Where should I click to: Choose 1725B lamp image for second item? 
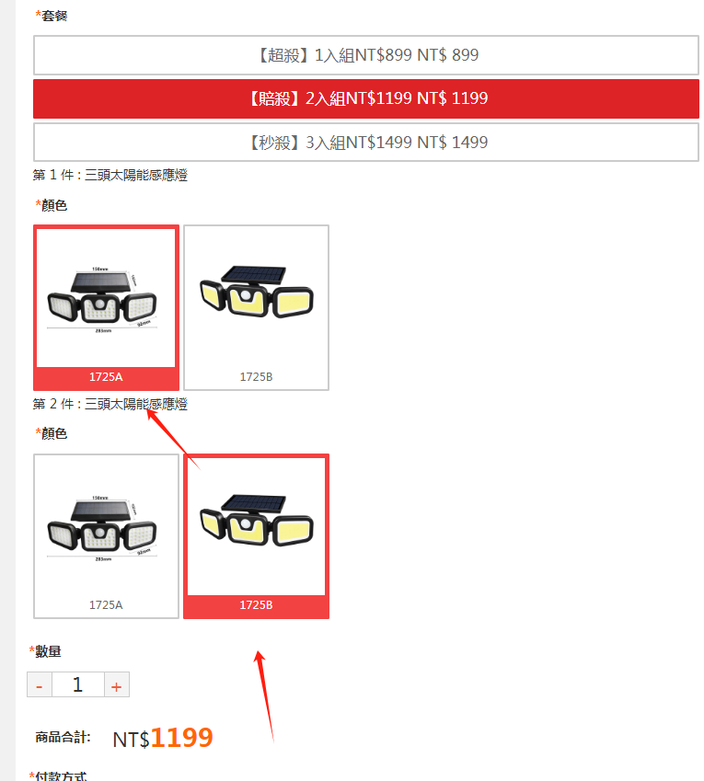pos(256,526)
